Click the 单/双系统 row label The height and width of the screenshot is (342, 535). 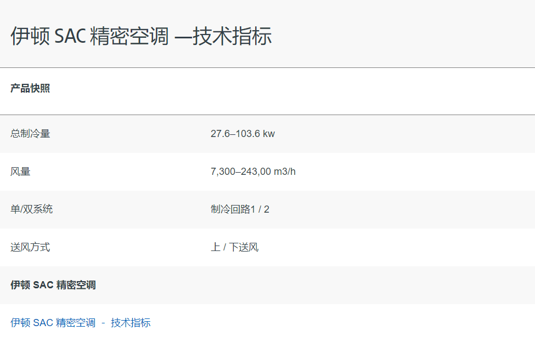pos(31,209)
